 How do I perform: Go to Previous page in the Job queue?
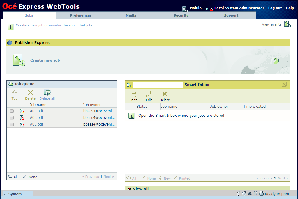tap(91, 177)
